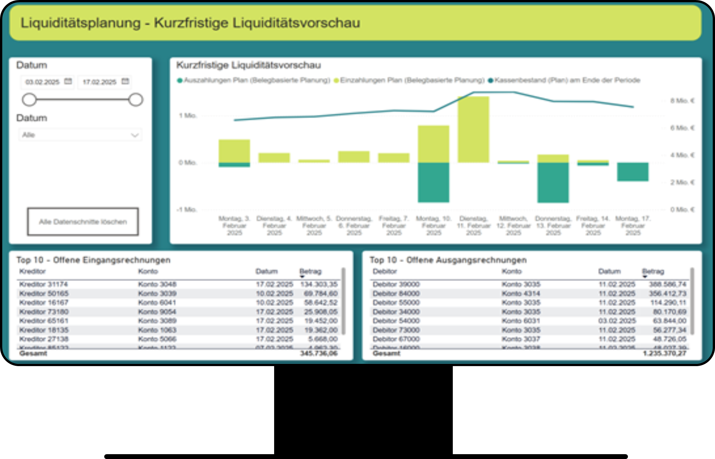715x459 pixels.
Task: Click the Auszahlungen Plan legend marker
Action: pyautogui.click(x=180, y=80)
